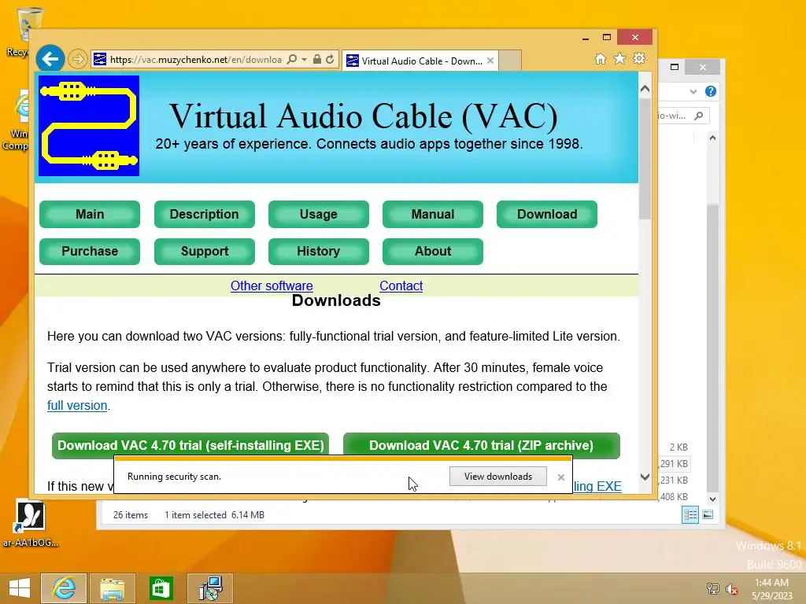Viewport: 806px width, 604px height.
Task: Select the Recycle Bin desktop icon
Action: pos(20,31)
